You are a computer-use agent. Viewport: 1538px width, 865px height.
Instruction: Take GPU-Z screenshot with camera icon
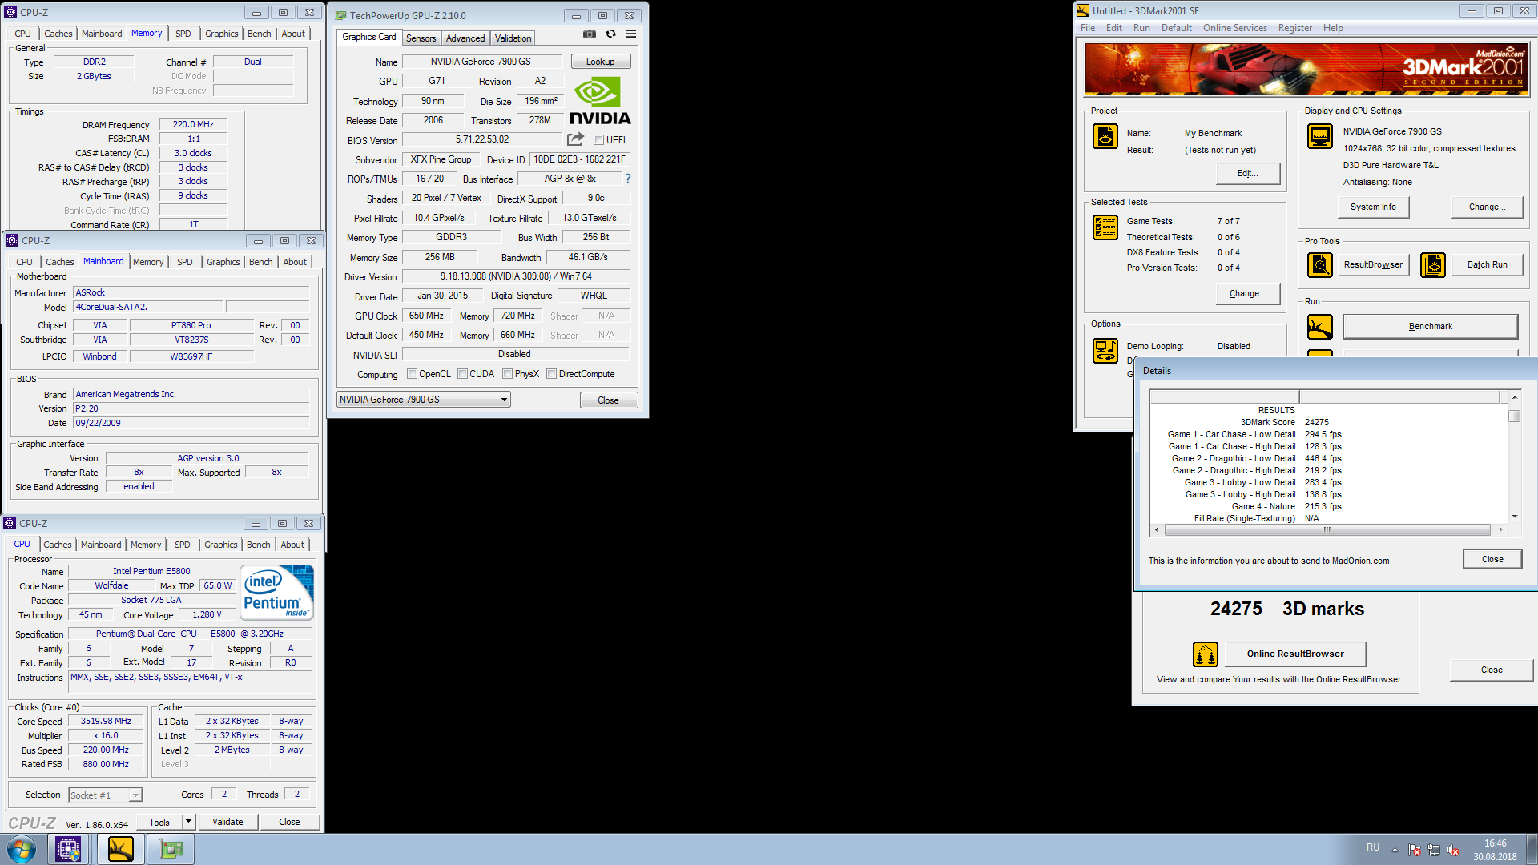(590, 34)
